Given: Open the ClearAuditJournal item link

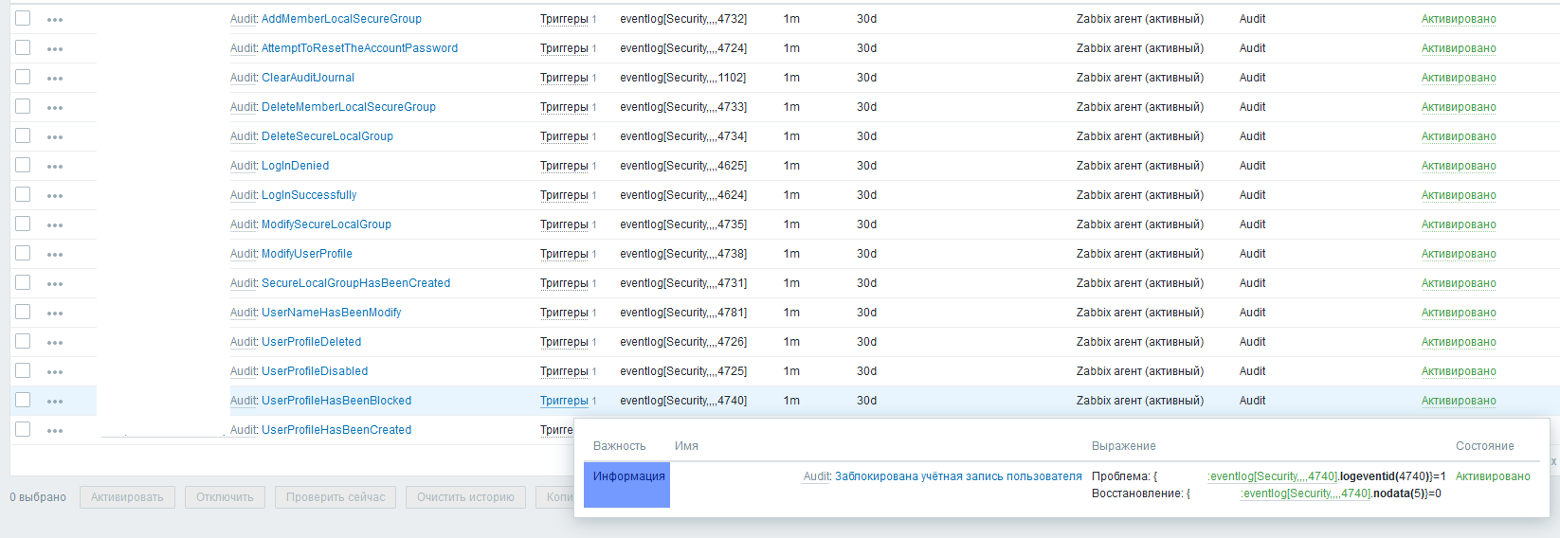Looking at the screenshot, I should (x=308, y=78).
